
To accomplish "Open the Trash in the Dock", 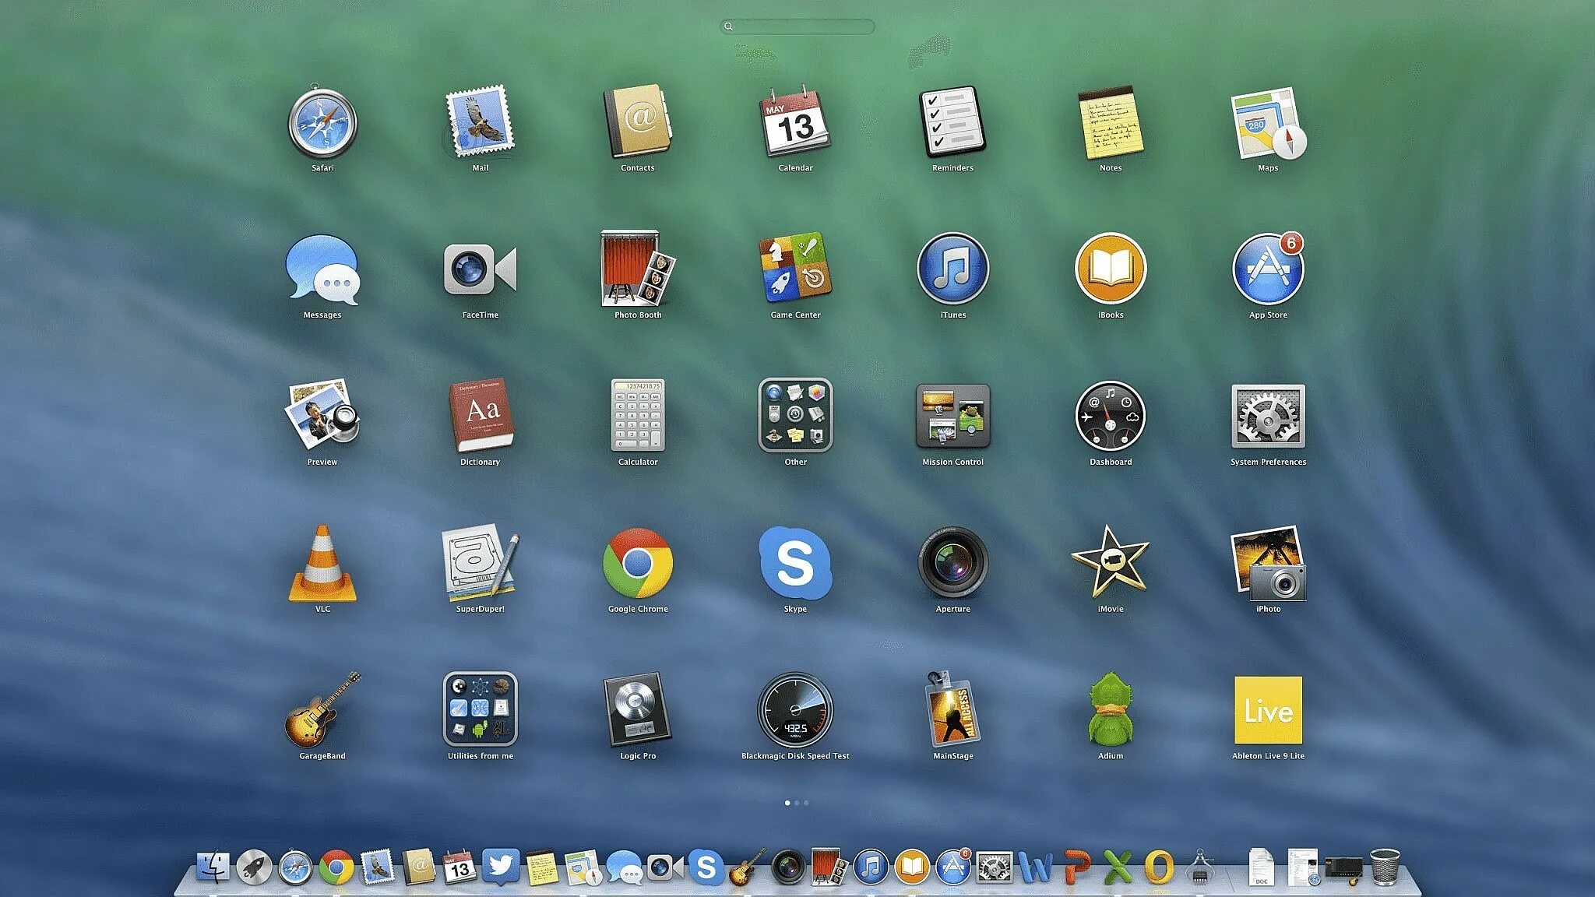I will [x=1386, y=867].
